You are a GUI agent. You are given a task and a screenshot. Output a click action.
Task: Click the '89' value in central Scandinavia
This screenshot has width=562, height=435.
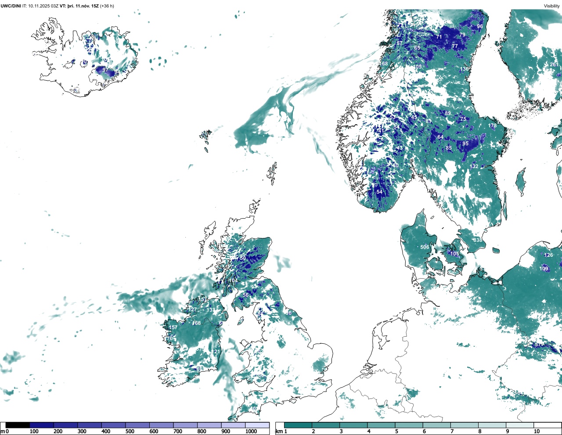448,113
